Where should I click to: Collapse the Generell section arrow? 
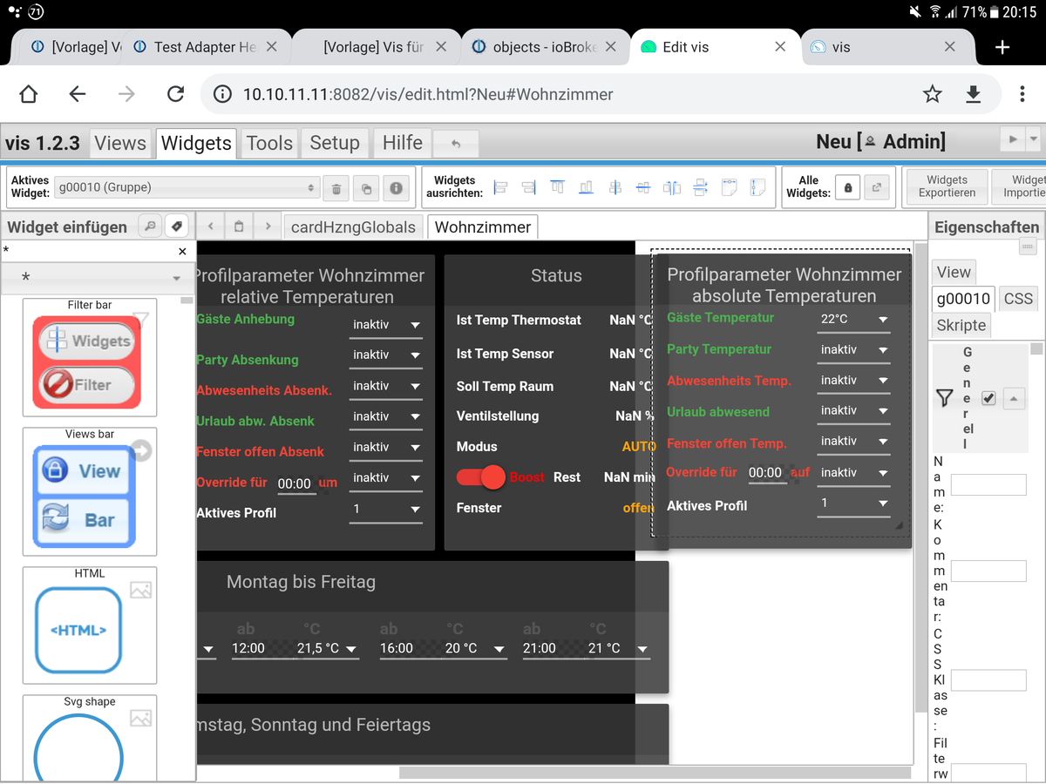[1012, 398]
